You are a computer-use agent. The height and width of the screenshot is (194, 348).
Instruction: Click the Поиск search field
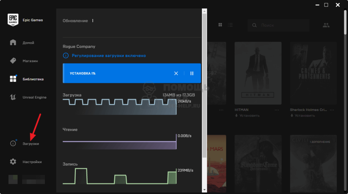pyautogui.click(x=282, y=25)
